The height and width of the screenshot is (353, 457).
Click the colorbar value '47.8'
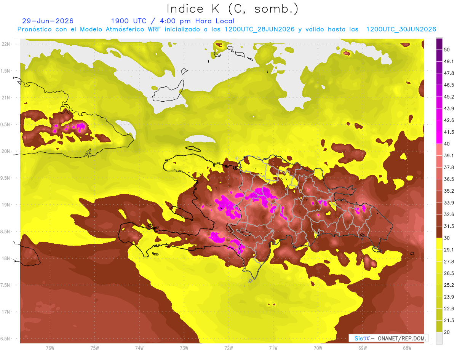click(449, 73)
